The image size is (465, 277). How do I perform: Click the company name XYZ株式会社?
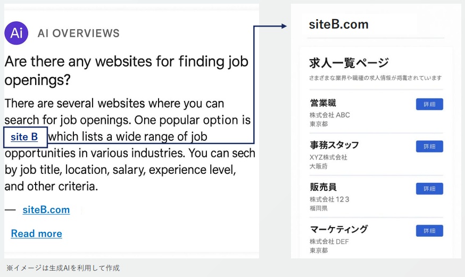click(328, 157)
